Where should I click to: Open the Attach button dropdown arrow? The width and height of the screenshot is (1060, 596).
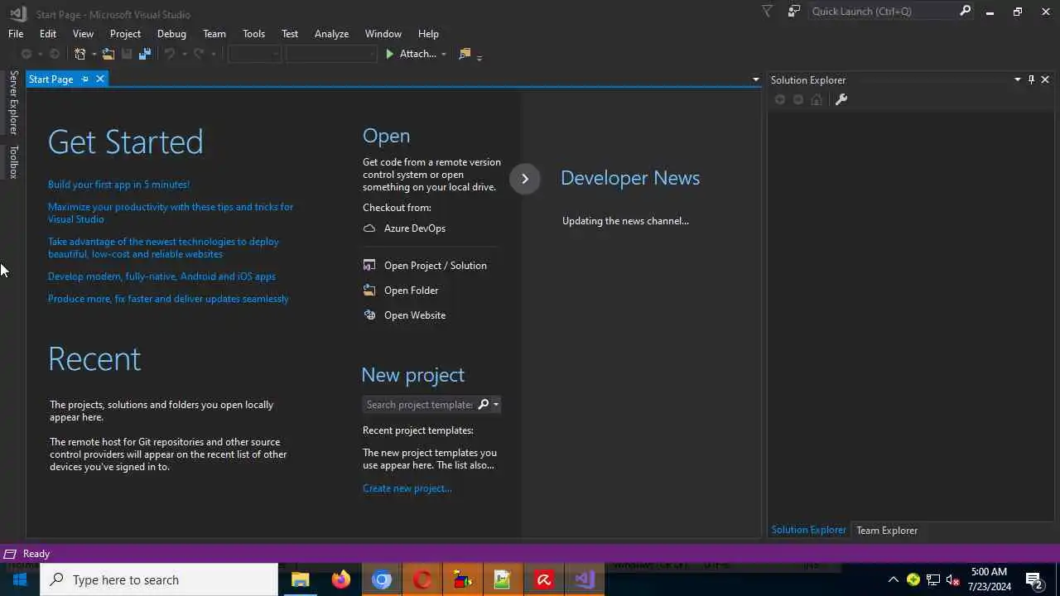tap(444, 55)
